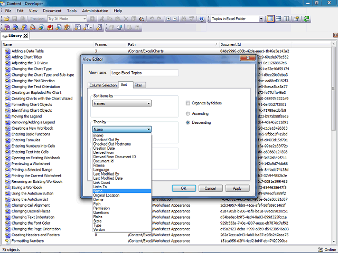
Task: Select the Ascending radio button
Action: 188,114
